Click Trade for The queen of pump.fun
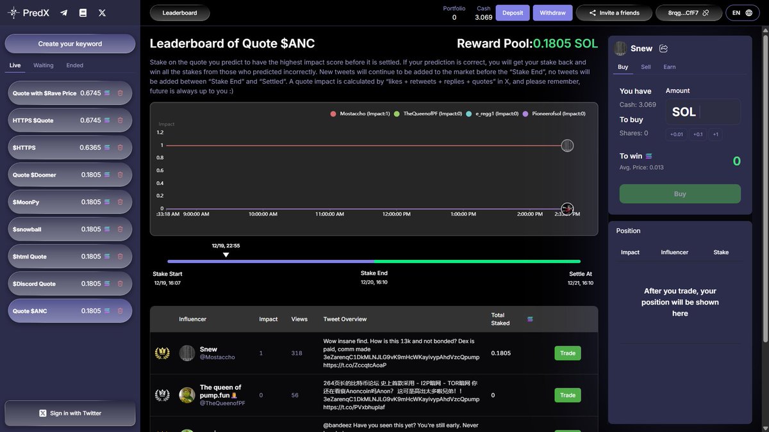The image size is (769, 432). pyautogui.click(x=568, y=396)
